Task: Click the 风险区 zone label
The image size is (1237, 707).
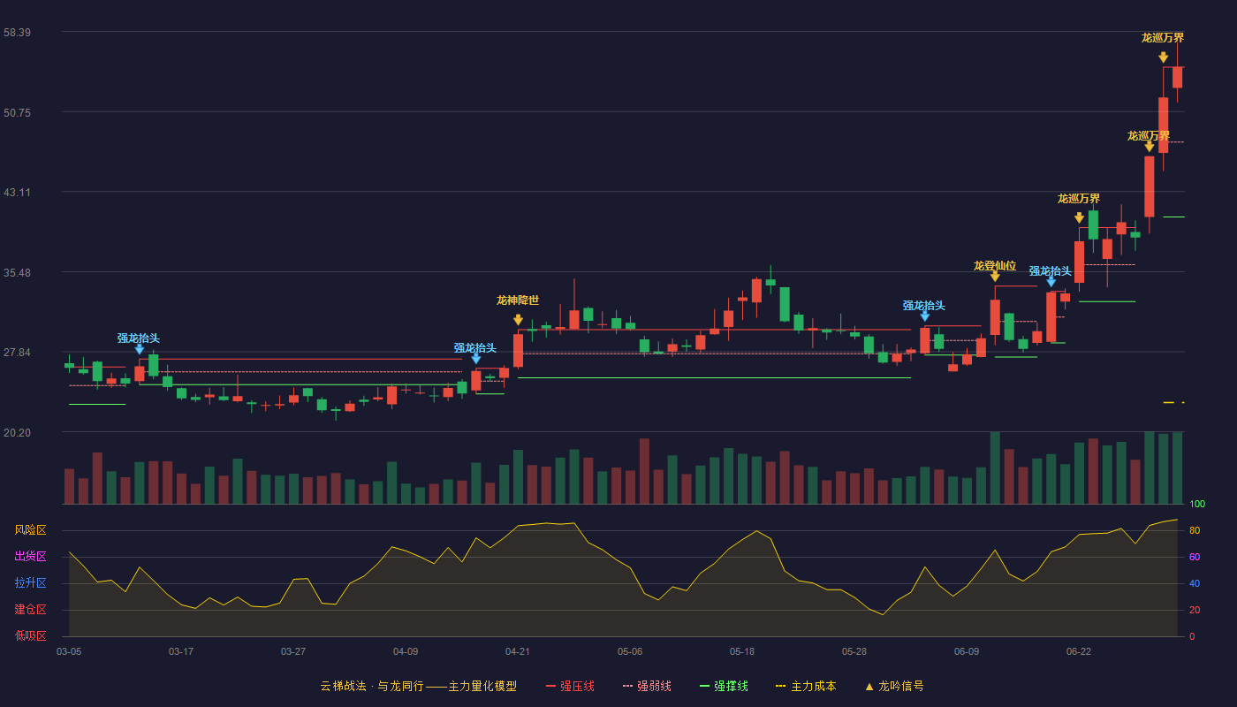Action: (30, 530)
